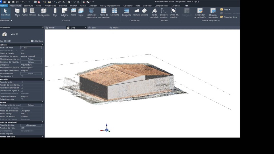Image resolution: width=274 pixels, height=154 pixels.
Task: Click the Área tool icon
Action: click(221, 10)
